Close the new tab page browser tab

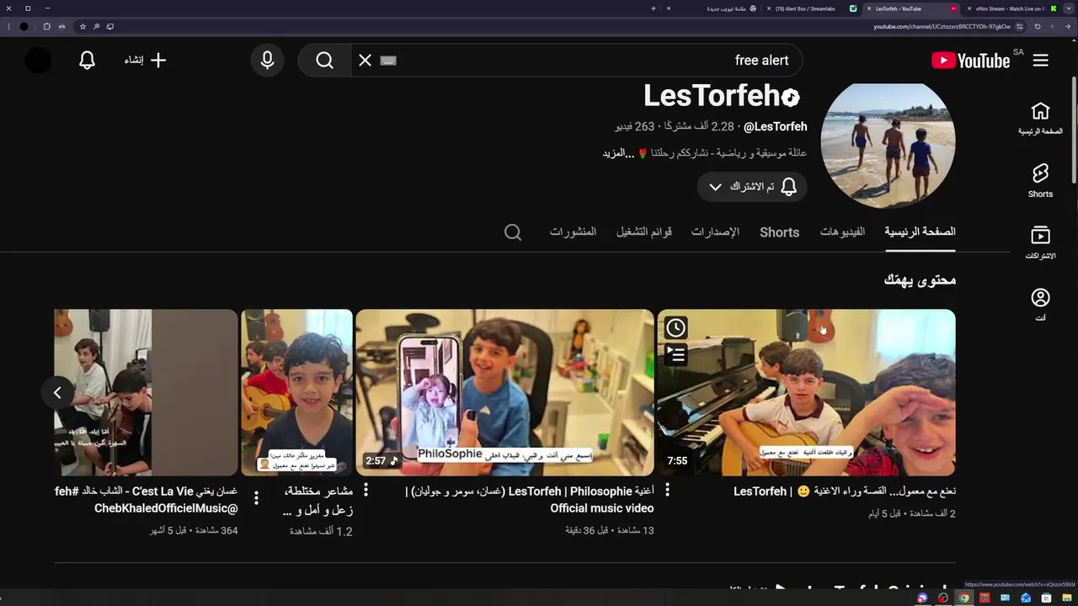(x=669, y=8)
